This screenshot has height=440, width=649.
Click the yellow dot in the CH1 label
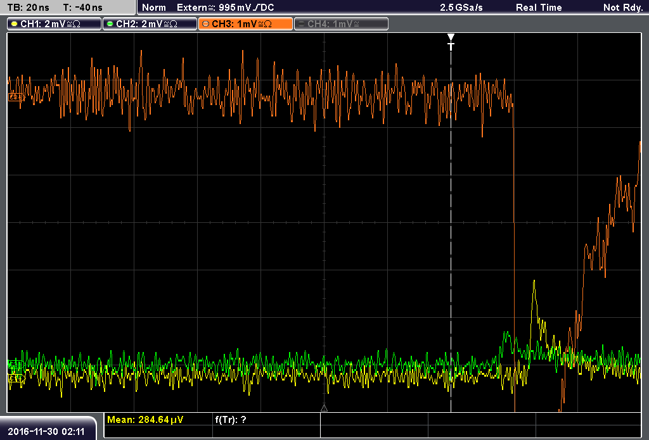(15, 24)
